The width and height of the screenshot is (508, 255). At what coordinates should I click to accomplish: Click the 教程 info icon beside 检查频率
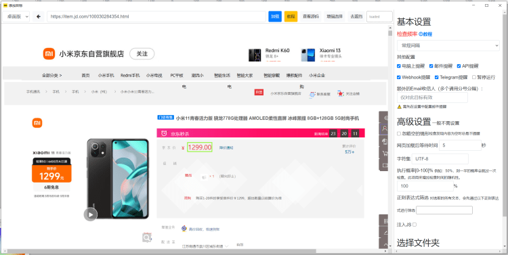coord(421,34)
